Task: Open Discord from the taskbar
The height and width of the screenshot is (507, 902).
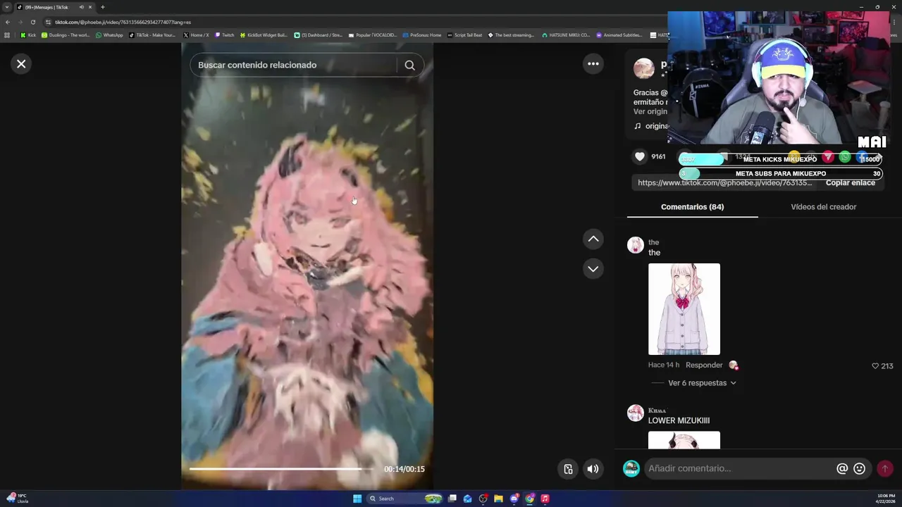Action: click(x=514, y=499)
